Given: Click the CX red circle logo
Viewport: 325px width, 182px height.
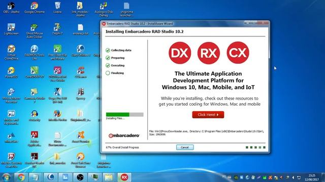Looking at the screenshot, I should [x=238, y=53].
